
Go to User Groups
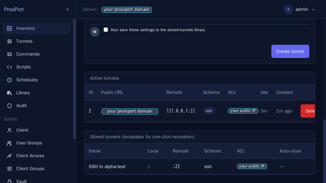click(36, 143)
